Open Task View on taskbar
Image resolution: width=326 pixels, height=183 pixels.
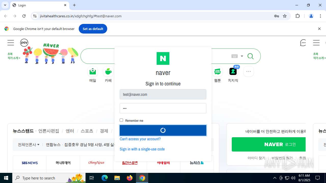click(x=92, y=178)
